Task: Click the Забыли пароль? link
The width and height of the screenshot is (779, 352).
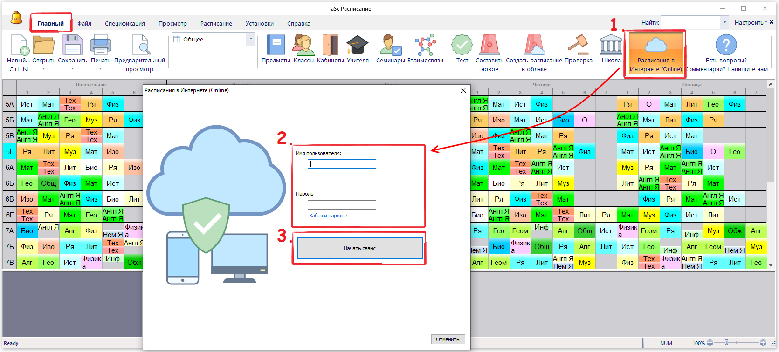Action: pyautogui.click(x=328, y=216)
